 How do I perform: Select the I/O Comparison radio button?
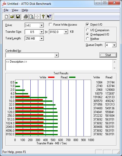[88, 30]
